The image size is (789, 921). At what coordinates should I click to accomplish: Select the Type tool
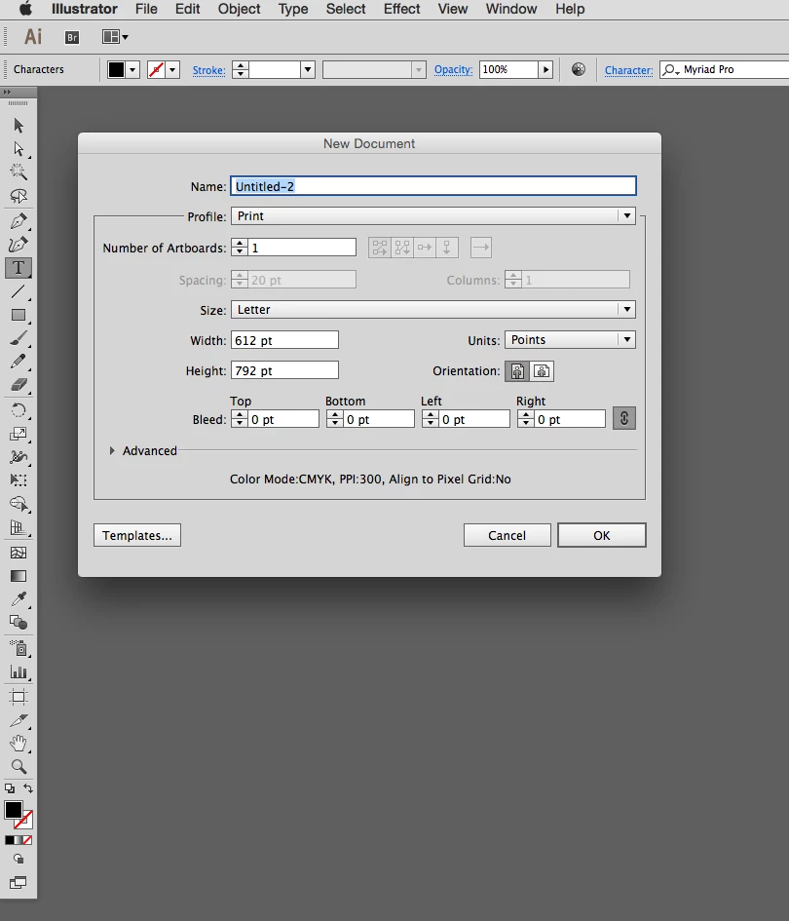tap(19, 268)
